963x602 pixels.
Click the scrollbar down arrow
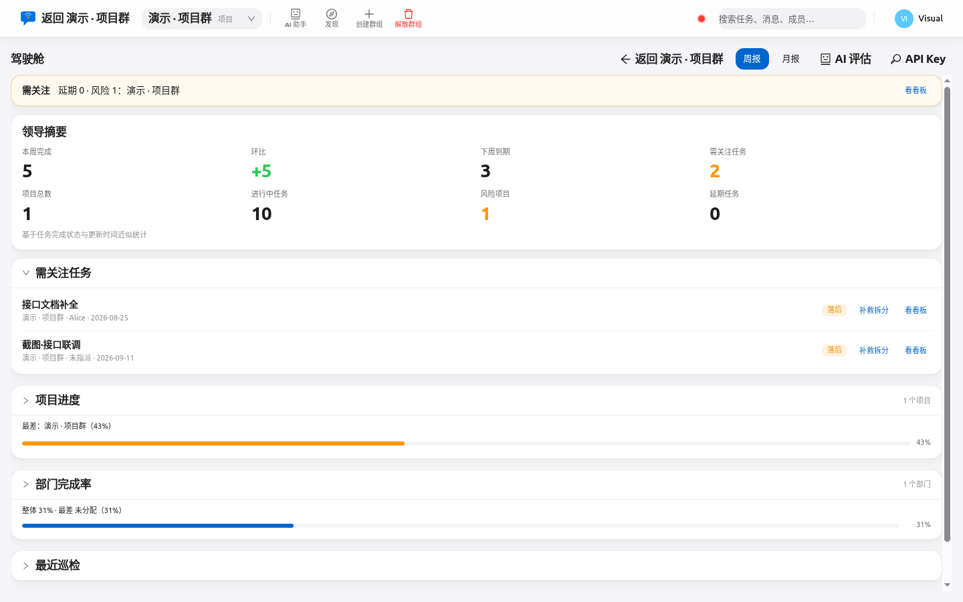pyautogui.click(x=947, y=585)
